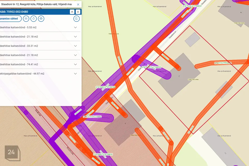Expand the 5.53 m2 protection zone row

(75, 27)
